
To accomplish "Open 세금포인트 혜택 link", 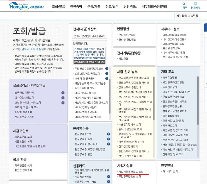I will [x=23, y=141].
